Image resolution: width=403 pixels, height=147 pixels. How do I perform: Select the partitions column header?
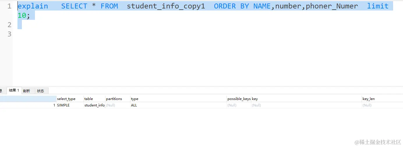[118, 99]
